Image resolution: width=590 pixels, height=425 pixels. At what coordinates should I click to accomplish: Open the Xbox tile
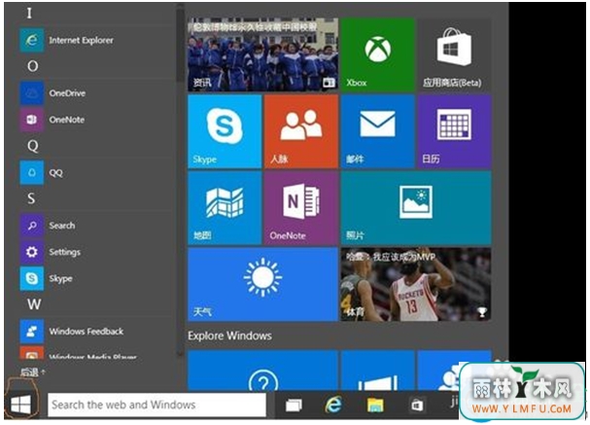[x=377, y=55]
